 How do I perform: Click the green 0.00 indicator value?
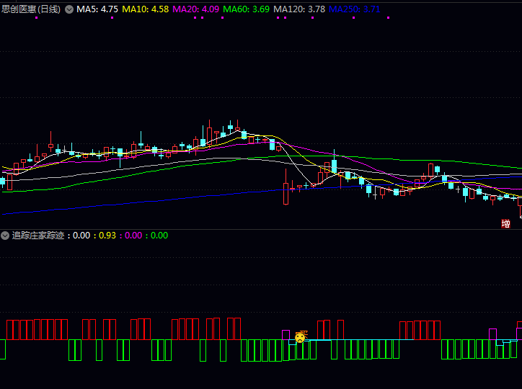159,236
